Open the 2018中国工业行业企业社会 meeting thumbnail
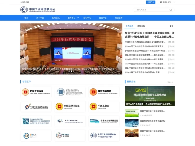 tap(132, 133)
